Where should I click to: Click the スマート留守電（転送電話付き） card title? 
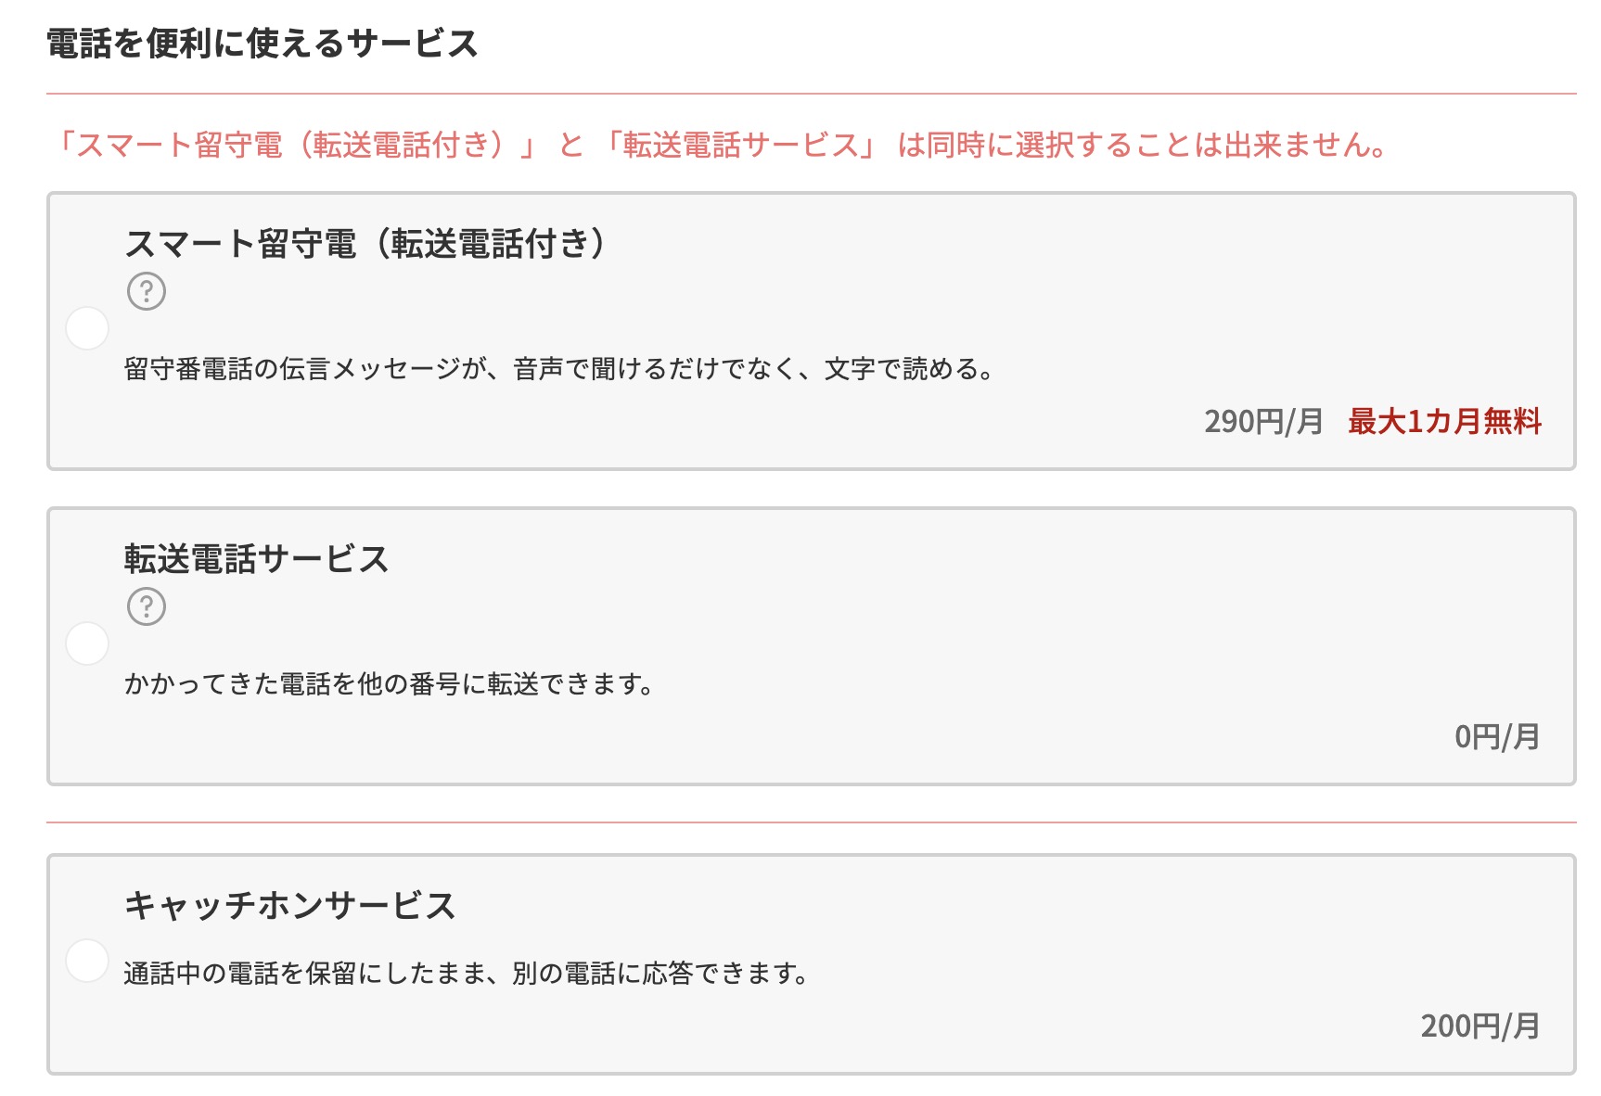pos(365,244)
